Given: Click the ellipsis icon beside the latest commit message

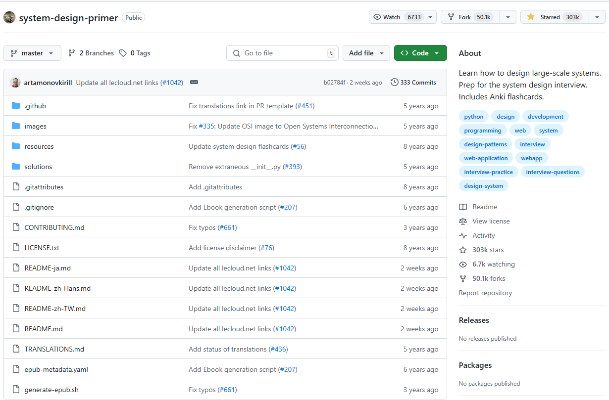Looking at the screenshot, I should (x=194, y=83).
